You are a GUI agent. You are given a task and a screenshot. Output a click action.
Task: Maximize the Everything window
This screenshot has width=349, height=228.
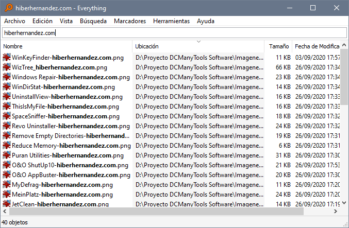(x=313, y=8)
